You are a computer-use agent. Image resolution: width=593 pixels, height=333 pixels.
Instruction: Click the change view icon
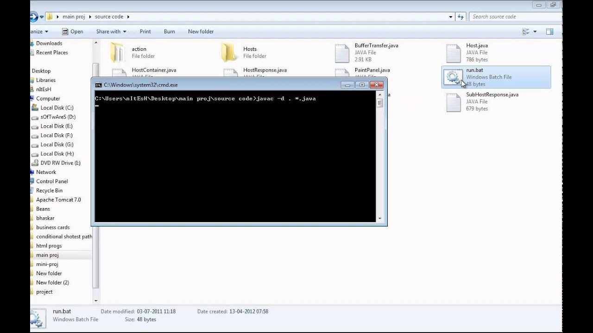[525, 31]
